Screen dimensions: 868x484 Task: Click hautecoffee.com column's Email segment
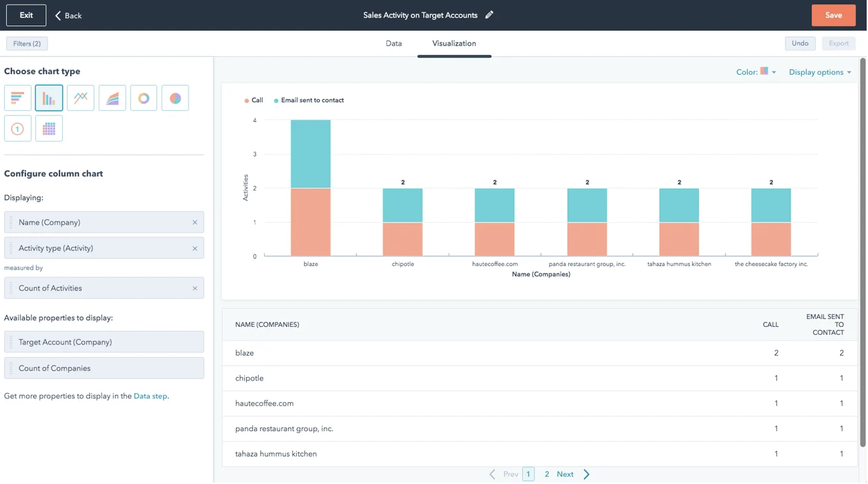(495, 205)
